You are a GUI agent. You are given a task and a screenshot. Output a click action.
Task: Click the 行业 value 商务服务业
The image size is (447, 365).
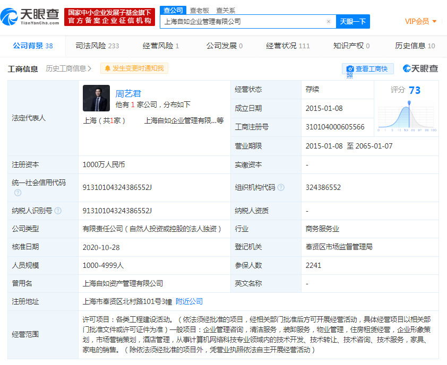click(322, 229)
